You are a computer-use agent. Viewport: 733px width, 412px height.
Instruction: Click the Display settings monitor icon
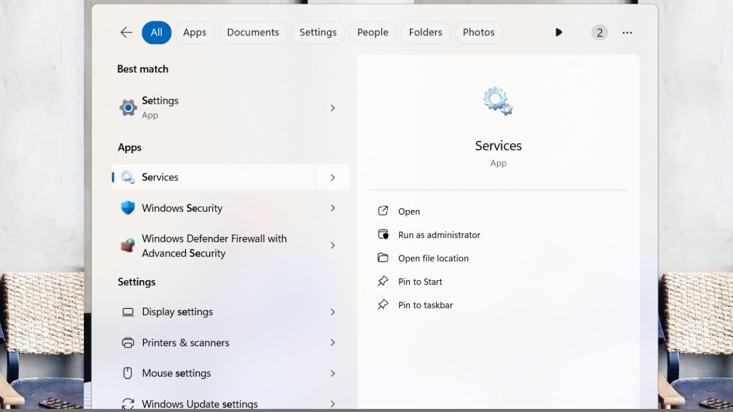coord(128,312)
